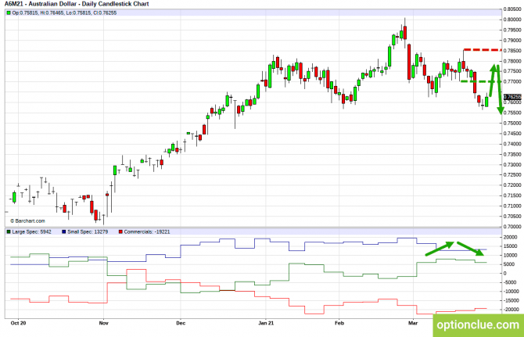This screenshot has width=524, height=337.
Task: Click the 0.70000 price axis label
Action: [512, 227]
